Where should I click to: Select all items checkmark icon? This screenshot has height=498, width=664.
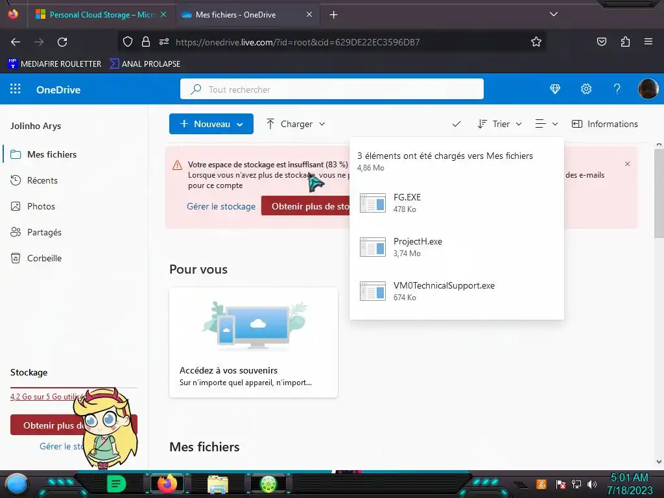pyautogui.click(x=456, y=124)
